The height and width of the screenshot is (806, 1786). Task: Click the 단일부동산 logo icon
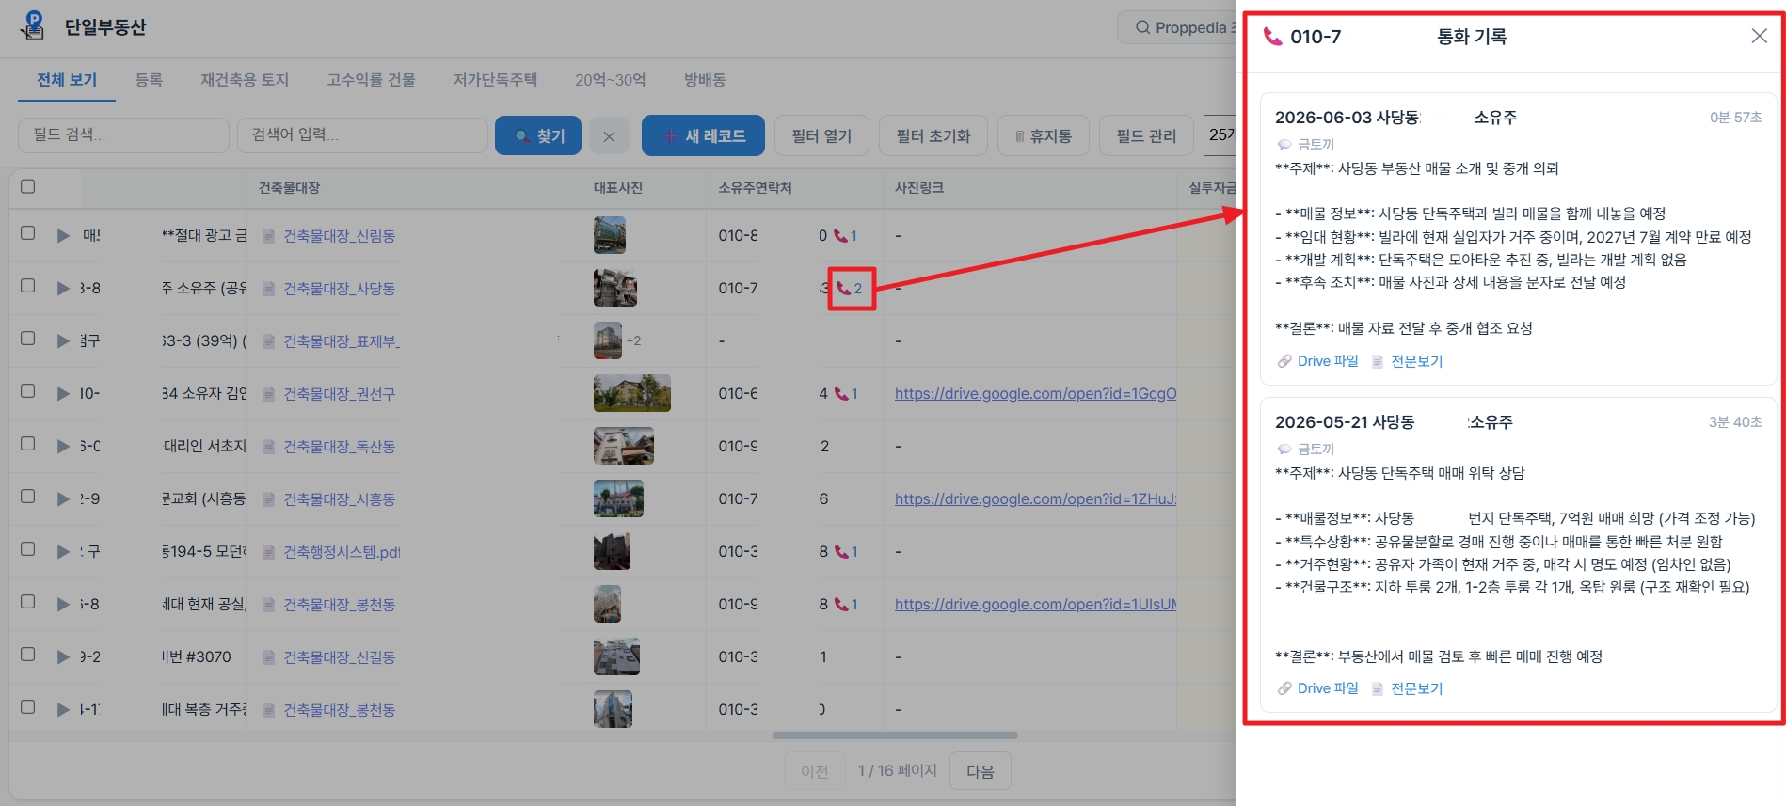33,25
